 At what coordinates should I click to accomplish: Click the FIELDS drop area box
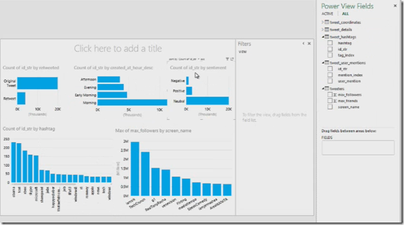point(358,147)
